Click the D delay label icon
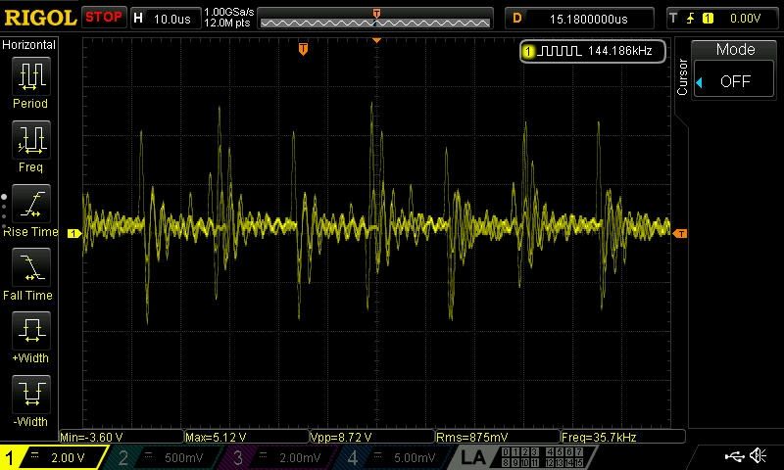 517,19
